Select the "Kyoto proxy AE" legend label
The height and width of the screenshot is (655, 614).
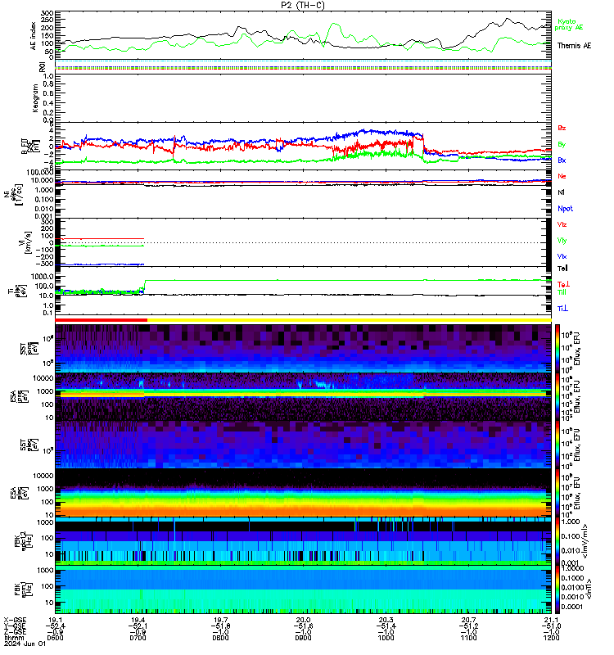(x=568, y=25)
